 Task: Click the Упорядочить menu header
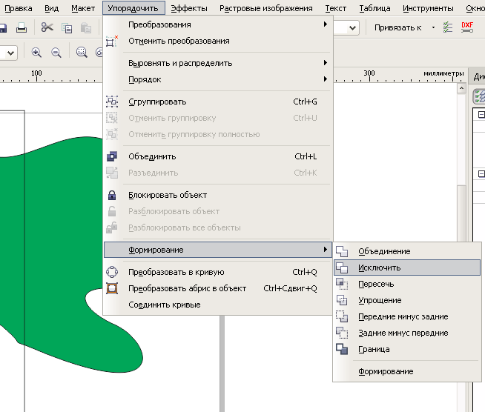click(133, 8)
